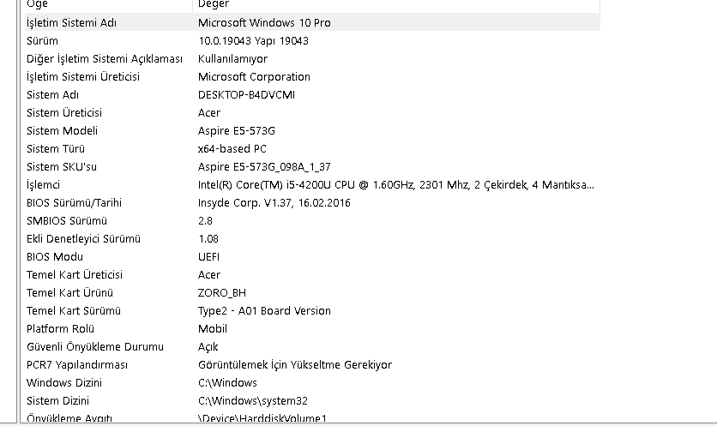The image size is (717, 426).
Task: Click the Sistem Üreticisi Acer row
Action: click(312, 112)
